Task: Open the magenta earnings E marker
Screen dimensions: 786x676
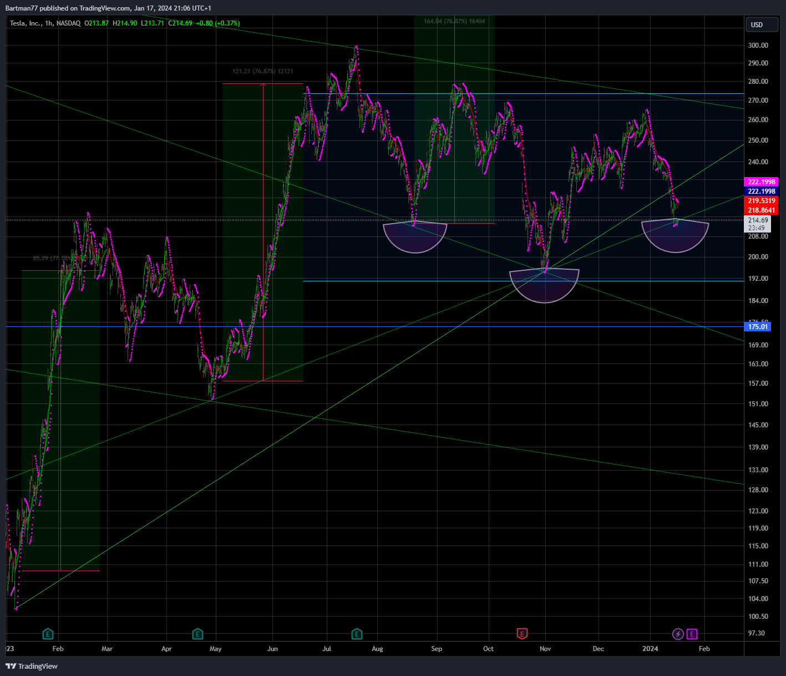Action: 692,634
